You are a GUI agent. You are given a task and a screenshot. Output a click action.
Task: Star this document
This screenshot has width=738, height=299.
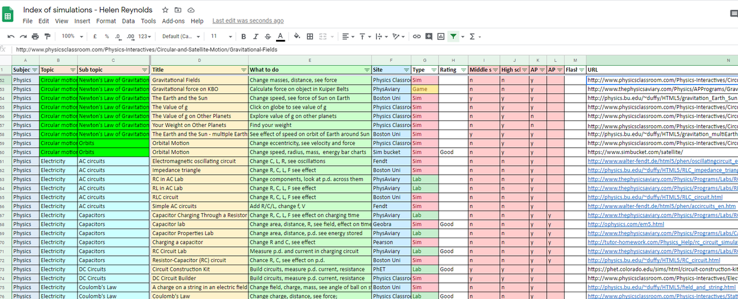click(165, 10)
